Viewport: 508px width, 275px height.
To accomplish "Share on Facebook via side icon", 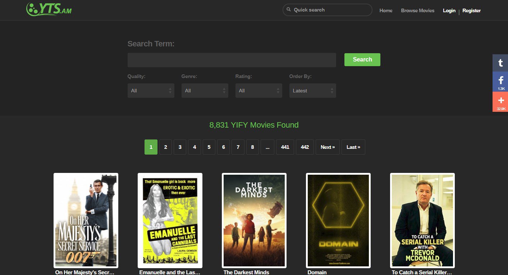I will click(500, 82).
